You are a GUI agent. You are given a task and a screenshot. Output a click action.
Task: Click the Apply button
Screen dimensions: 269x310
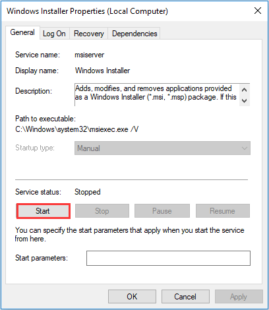click(x=239, y=297)
